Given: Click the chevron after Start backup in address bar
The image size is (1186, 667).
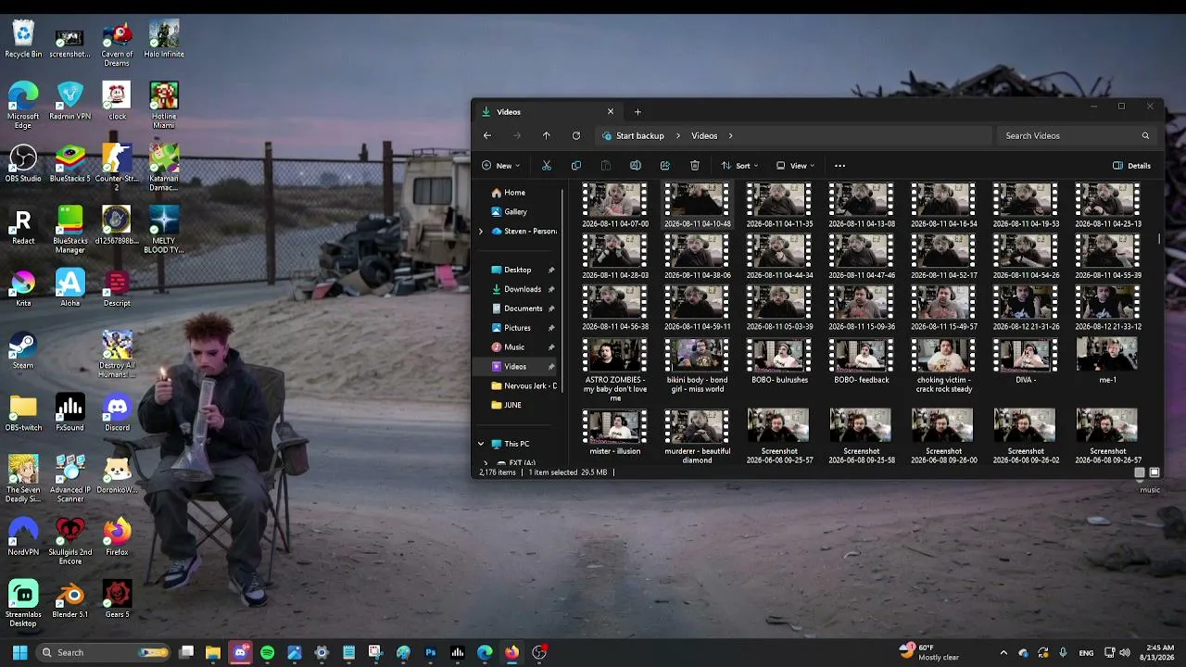Looking at the screenshot, I should click(x=678, y=135).
